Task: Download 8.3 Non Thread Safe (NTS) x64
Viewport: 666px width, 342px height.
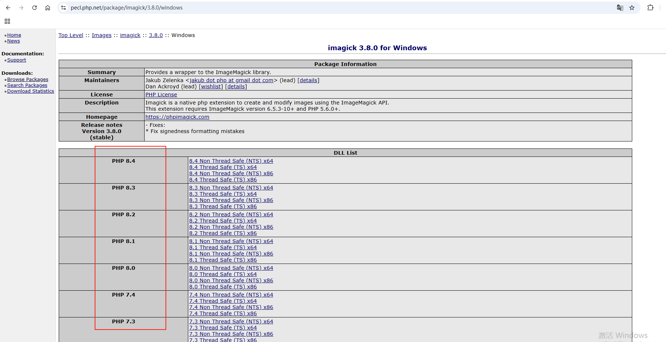Action: coord(231,188)
